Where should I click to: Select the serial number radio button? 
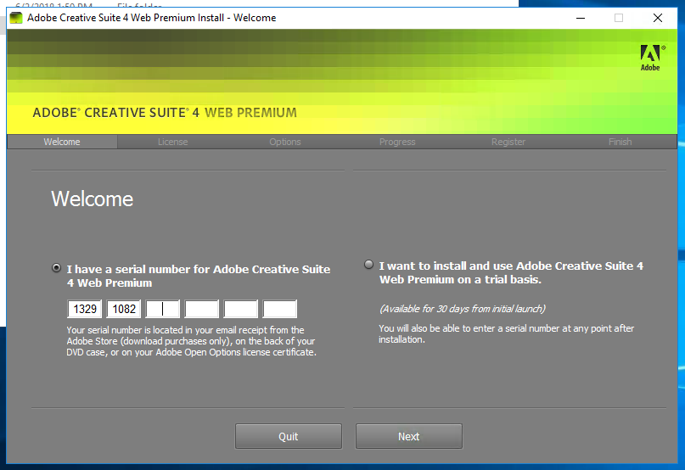coord(56,268)
